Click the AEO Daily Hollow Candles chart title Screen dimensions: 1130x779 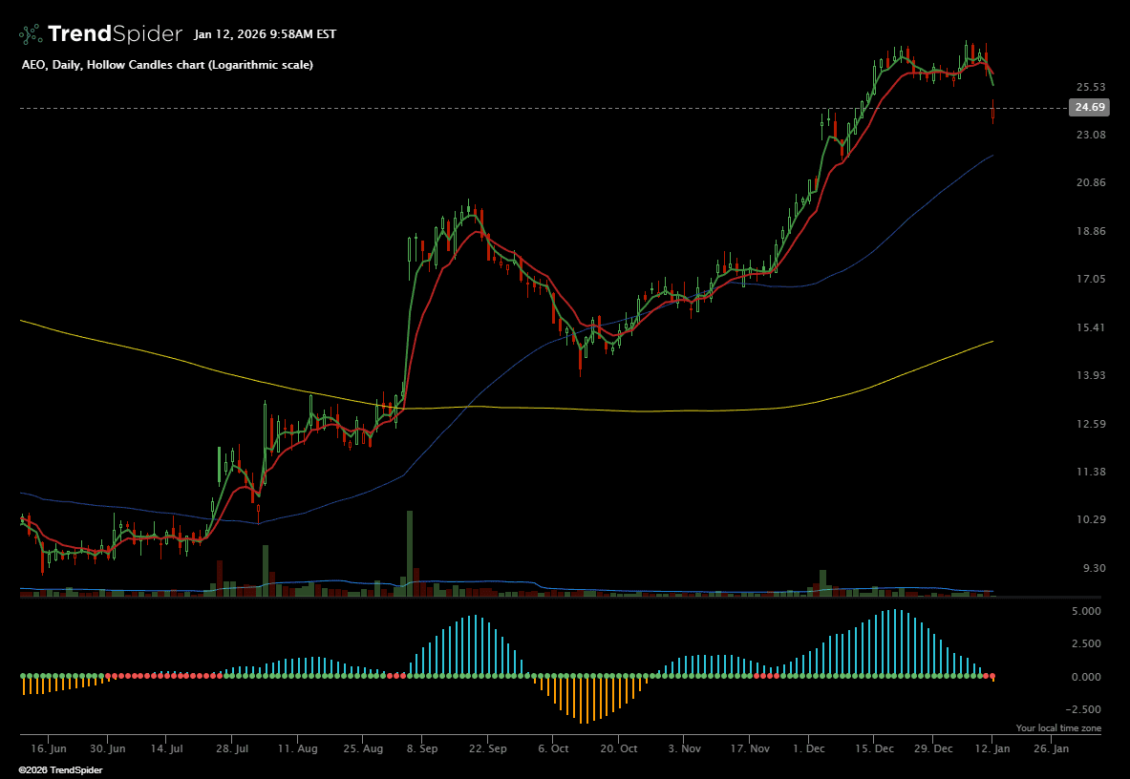click(167, 65)
